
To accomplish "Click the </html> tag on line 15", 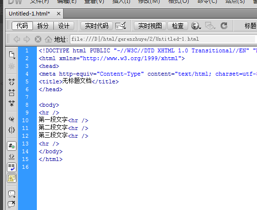I will coord(50,160).
